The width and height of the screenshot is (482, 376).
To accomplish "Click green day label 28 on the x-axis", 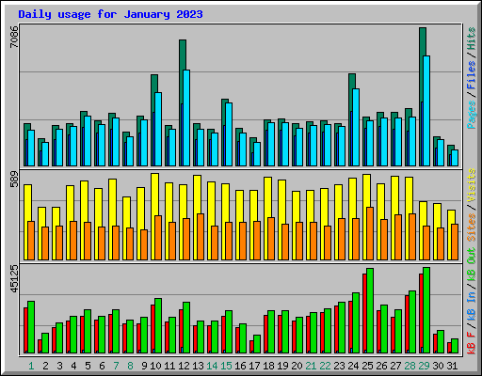I will [x=410, y=366].
